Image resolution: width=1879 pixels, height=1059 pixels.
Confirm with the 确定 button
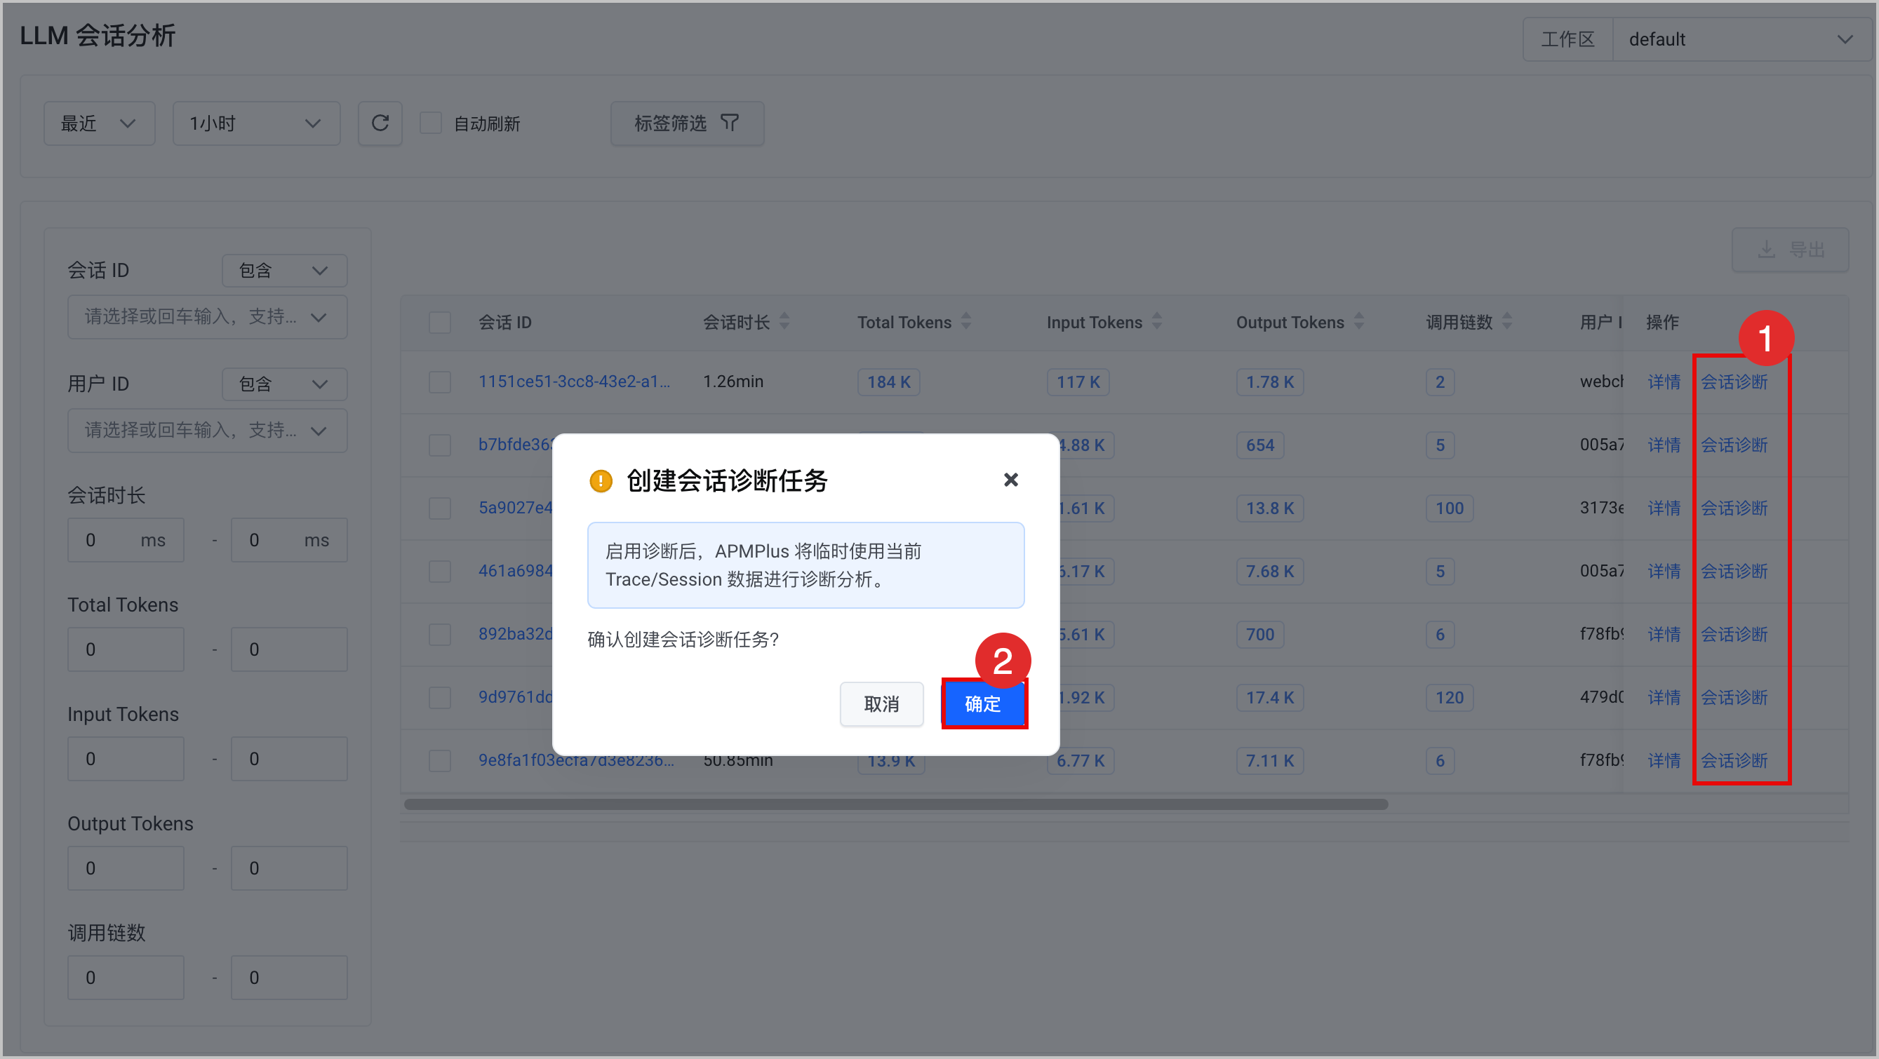[x=983, y=704]
